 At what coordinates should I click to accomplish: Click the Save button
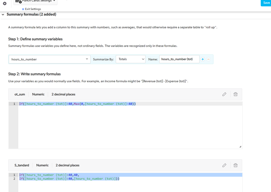[x=266, y=3]
